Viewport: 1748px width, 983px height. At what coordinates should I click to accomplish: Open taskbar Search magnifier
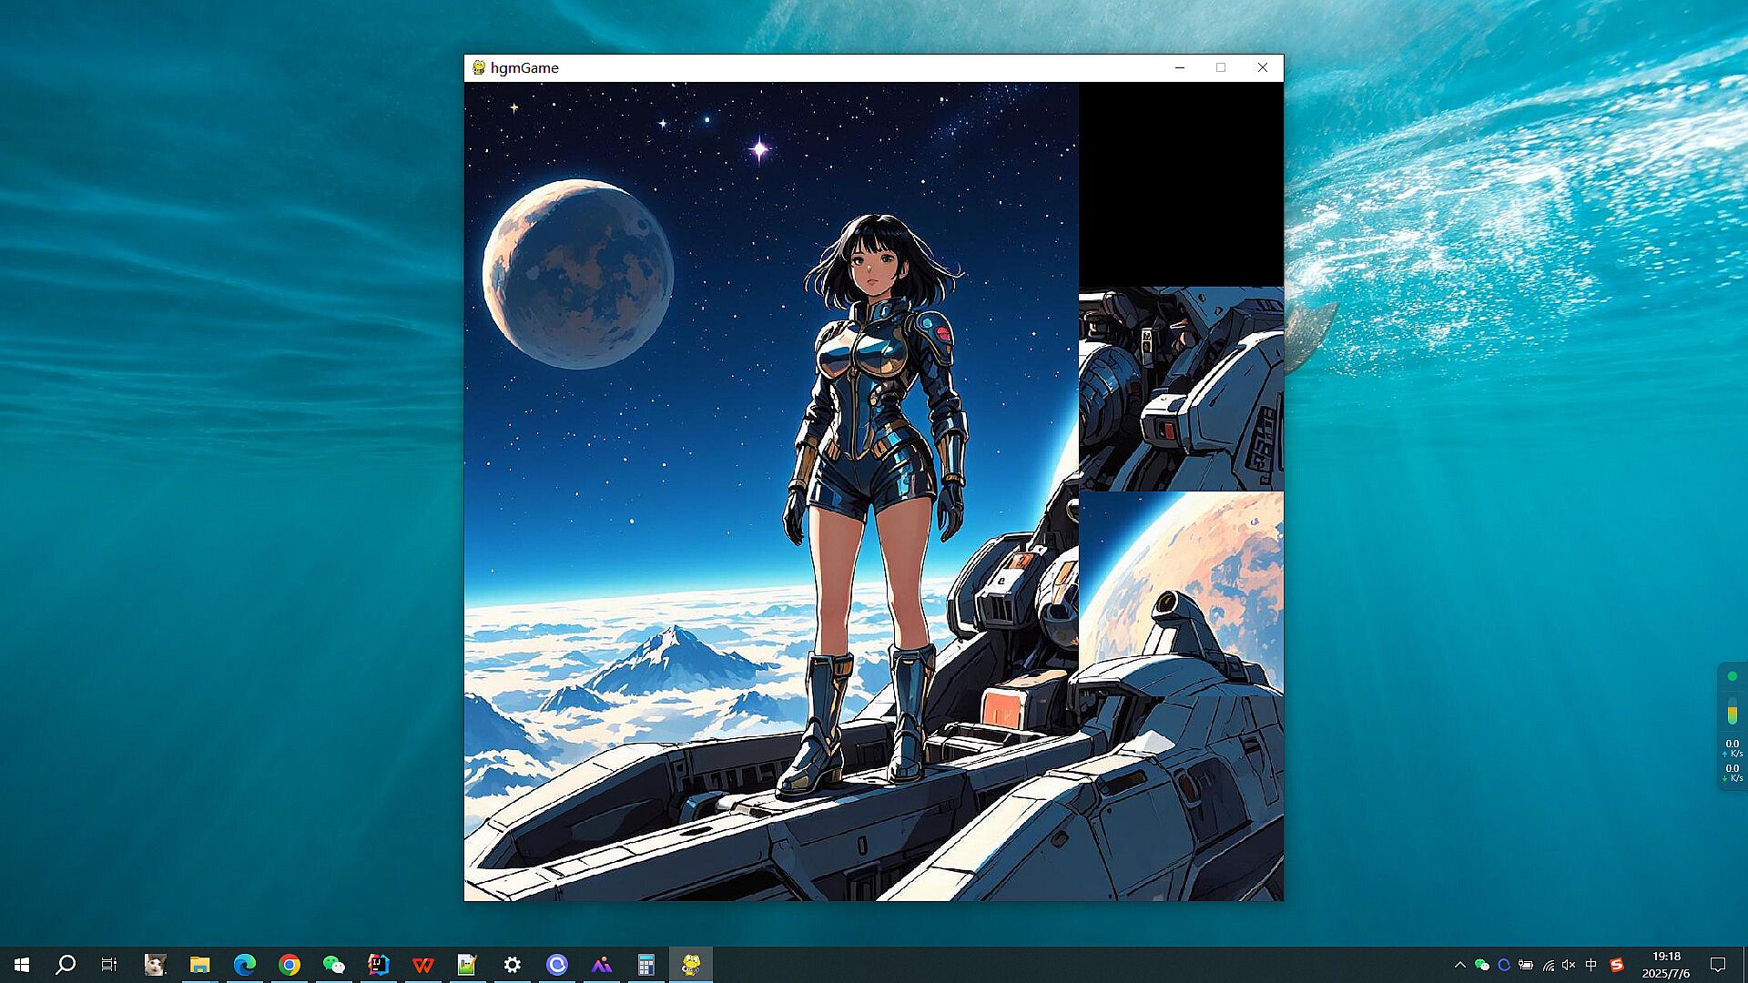[x=66, y=965]
